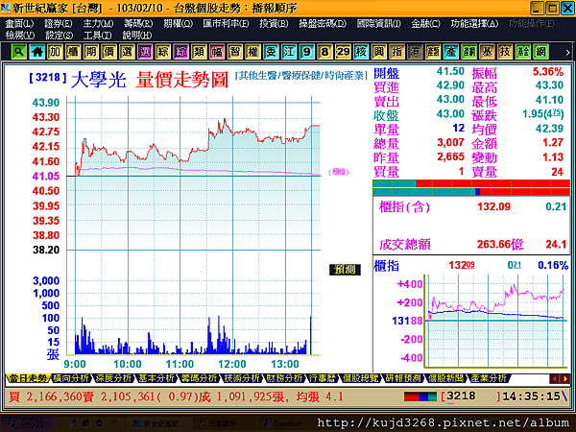Open the 工具(T) menu
576x432 pixels.
pyautogui.click(x=98, y=36)
